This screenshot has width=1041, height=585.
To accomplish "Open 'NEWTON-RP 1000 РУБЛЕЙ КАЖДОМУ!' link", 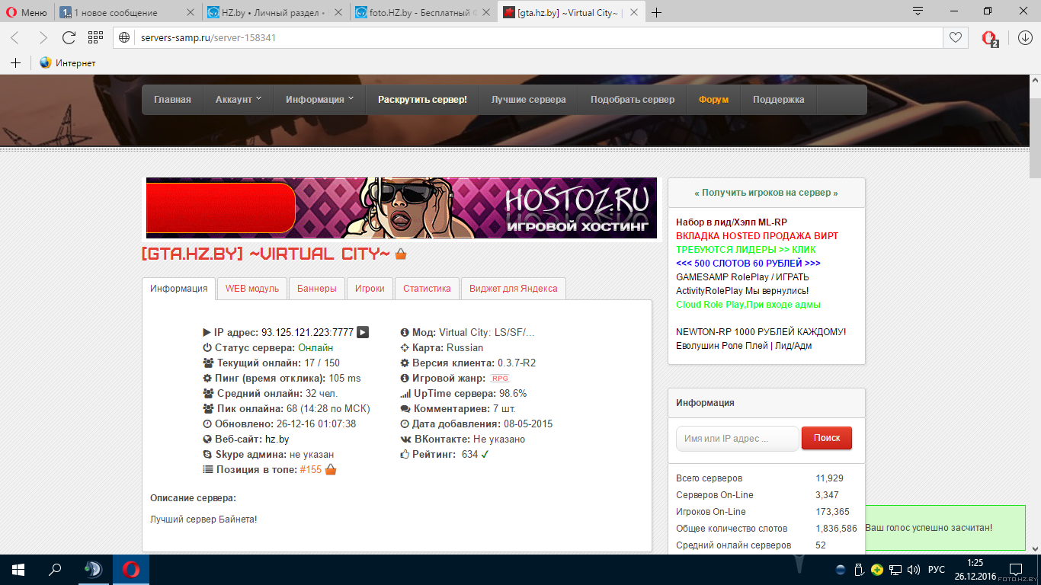I will coord(761,331).
